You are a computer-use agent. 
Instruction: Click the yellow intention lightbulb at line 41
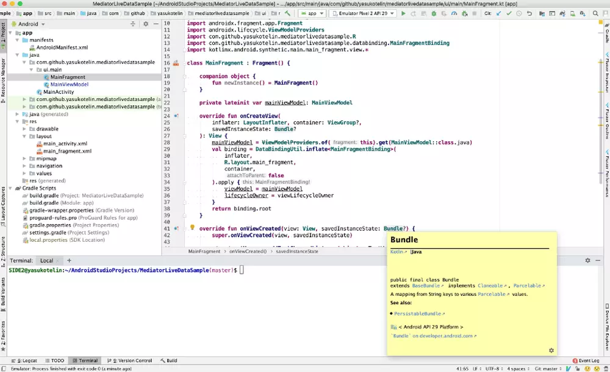coord(192,227)
